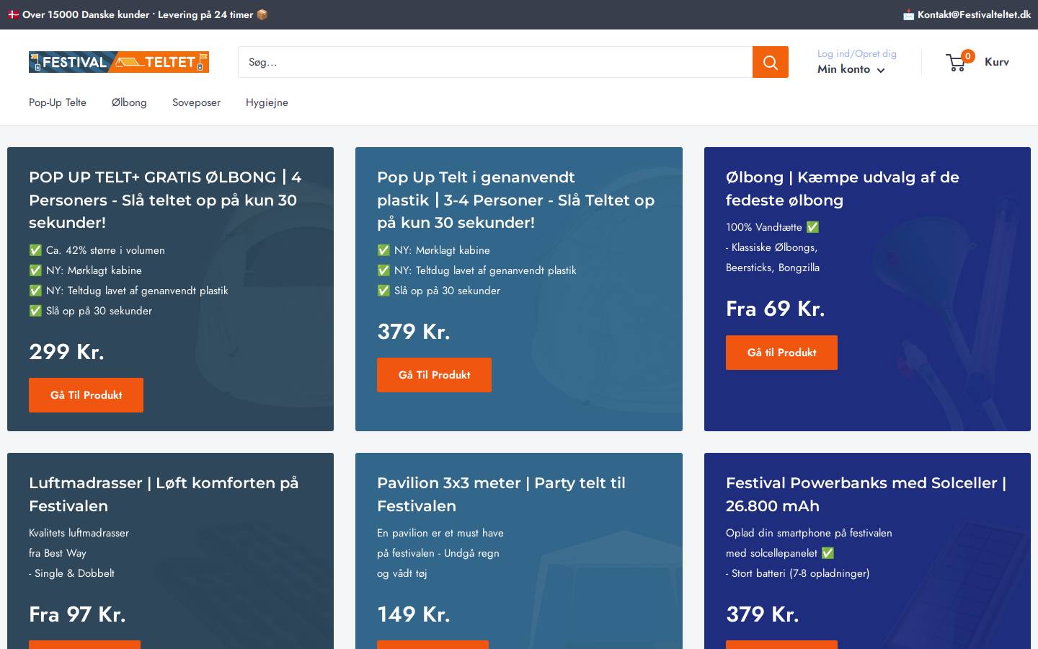
Task: Click Ca. 42% større i volumen text
Action: [105, 250]
